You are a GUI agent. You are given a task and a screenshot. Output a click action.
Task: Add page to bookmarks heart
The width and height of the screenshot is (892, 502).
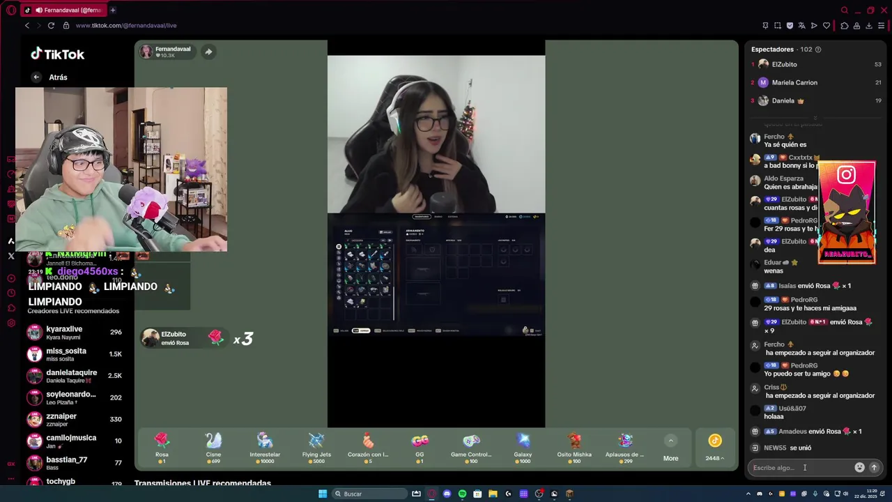(826, 26)
